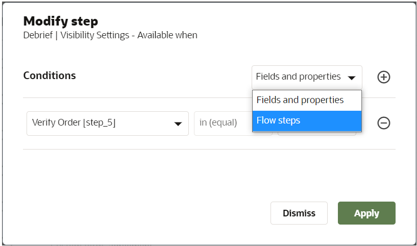417x246 pixels.
Task: Select Flow steps from the list
Action: click(307, 121)
